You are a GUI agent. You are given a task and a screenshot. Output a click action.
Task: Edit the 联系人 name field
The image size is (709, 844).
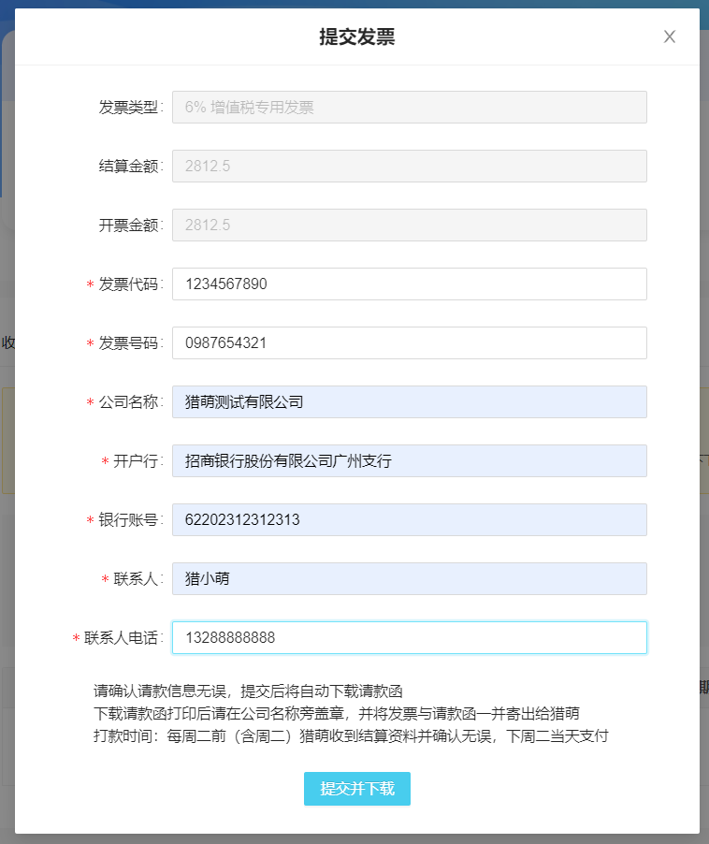(410, 578)
